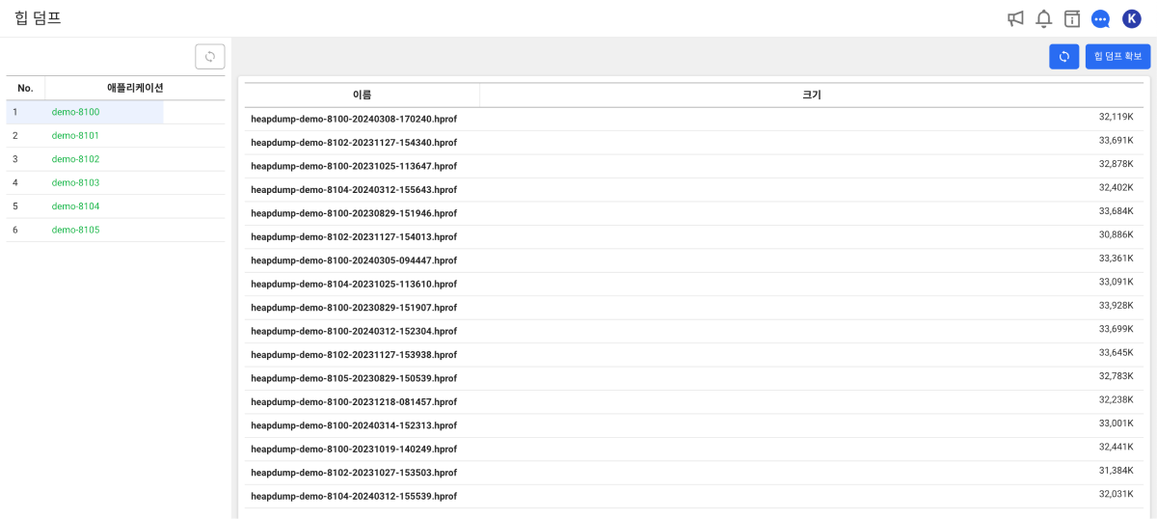
Task: Sort by 애플리케이션 column header
Action: tap(135, 88)
